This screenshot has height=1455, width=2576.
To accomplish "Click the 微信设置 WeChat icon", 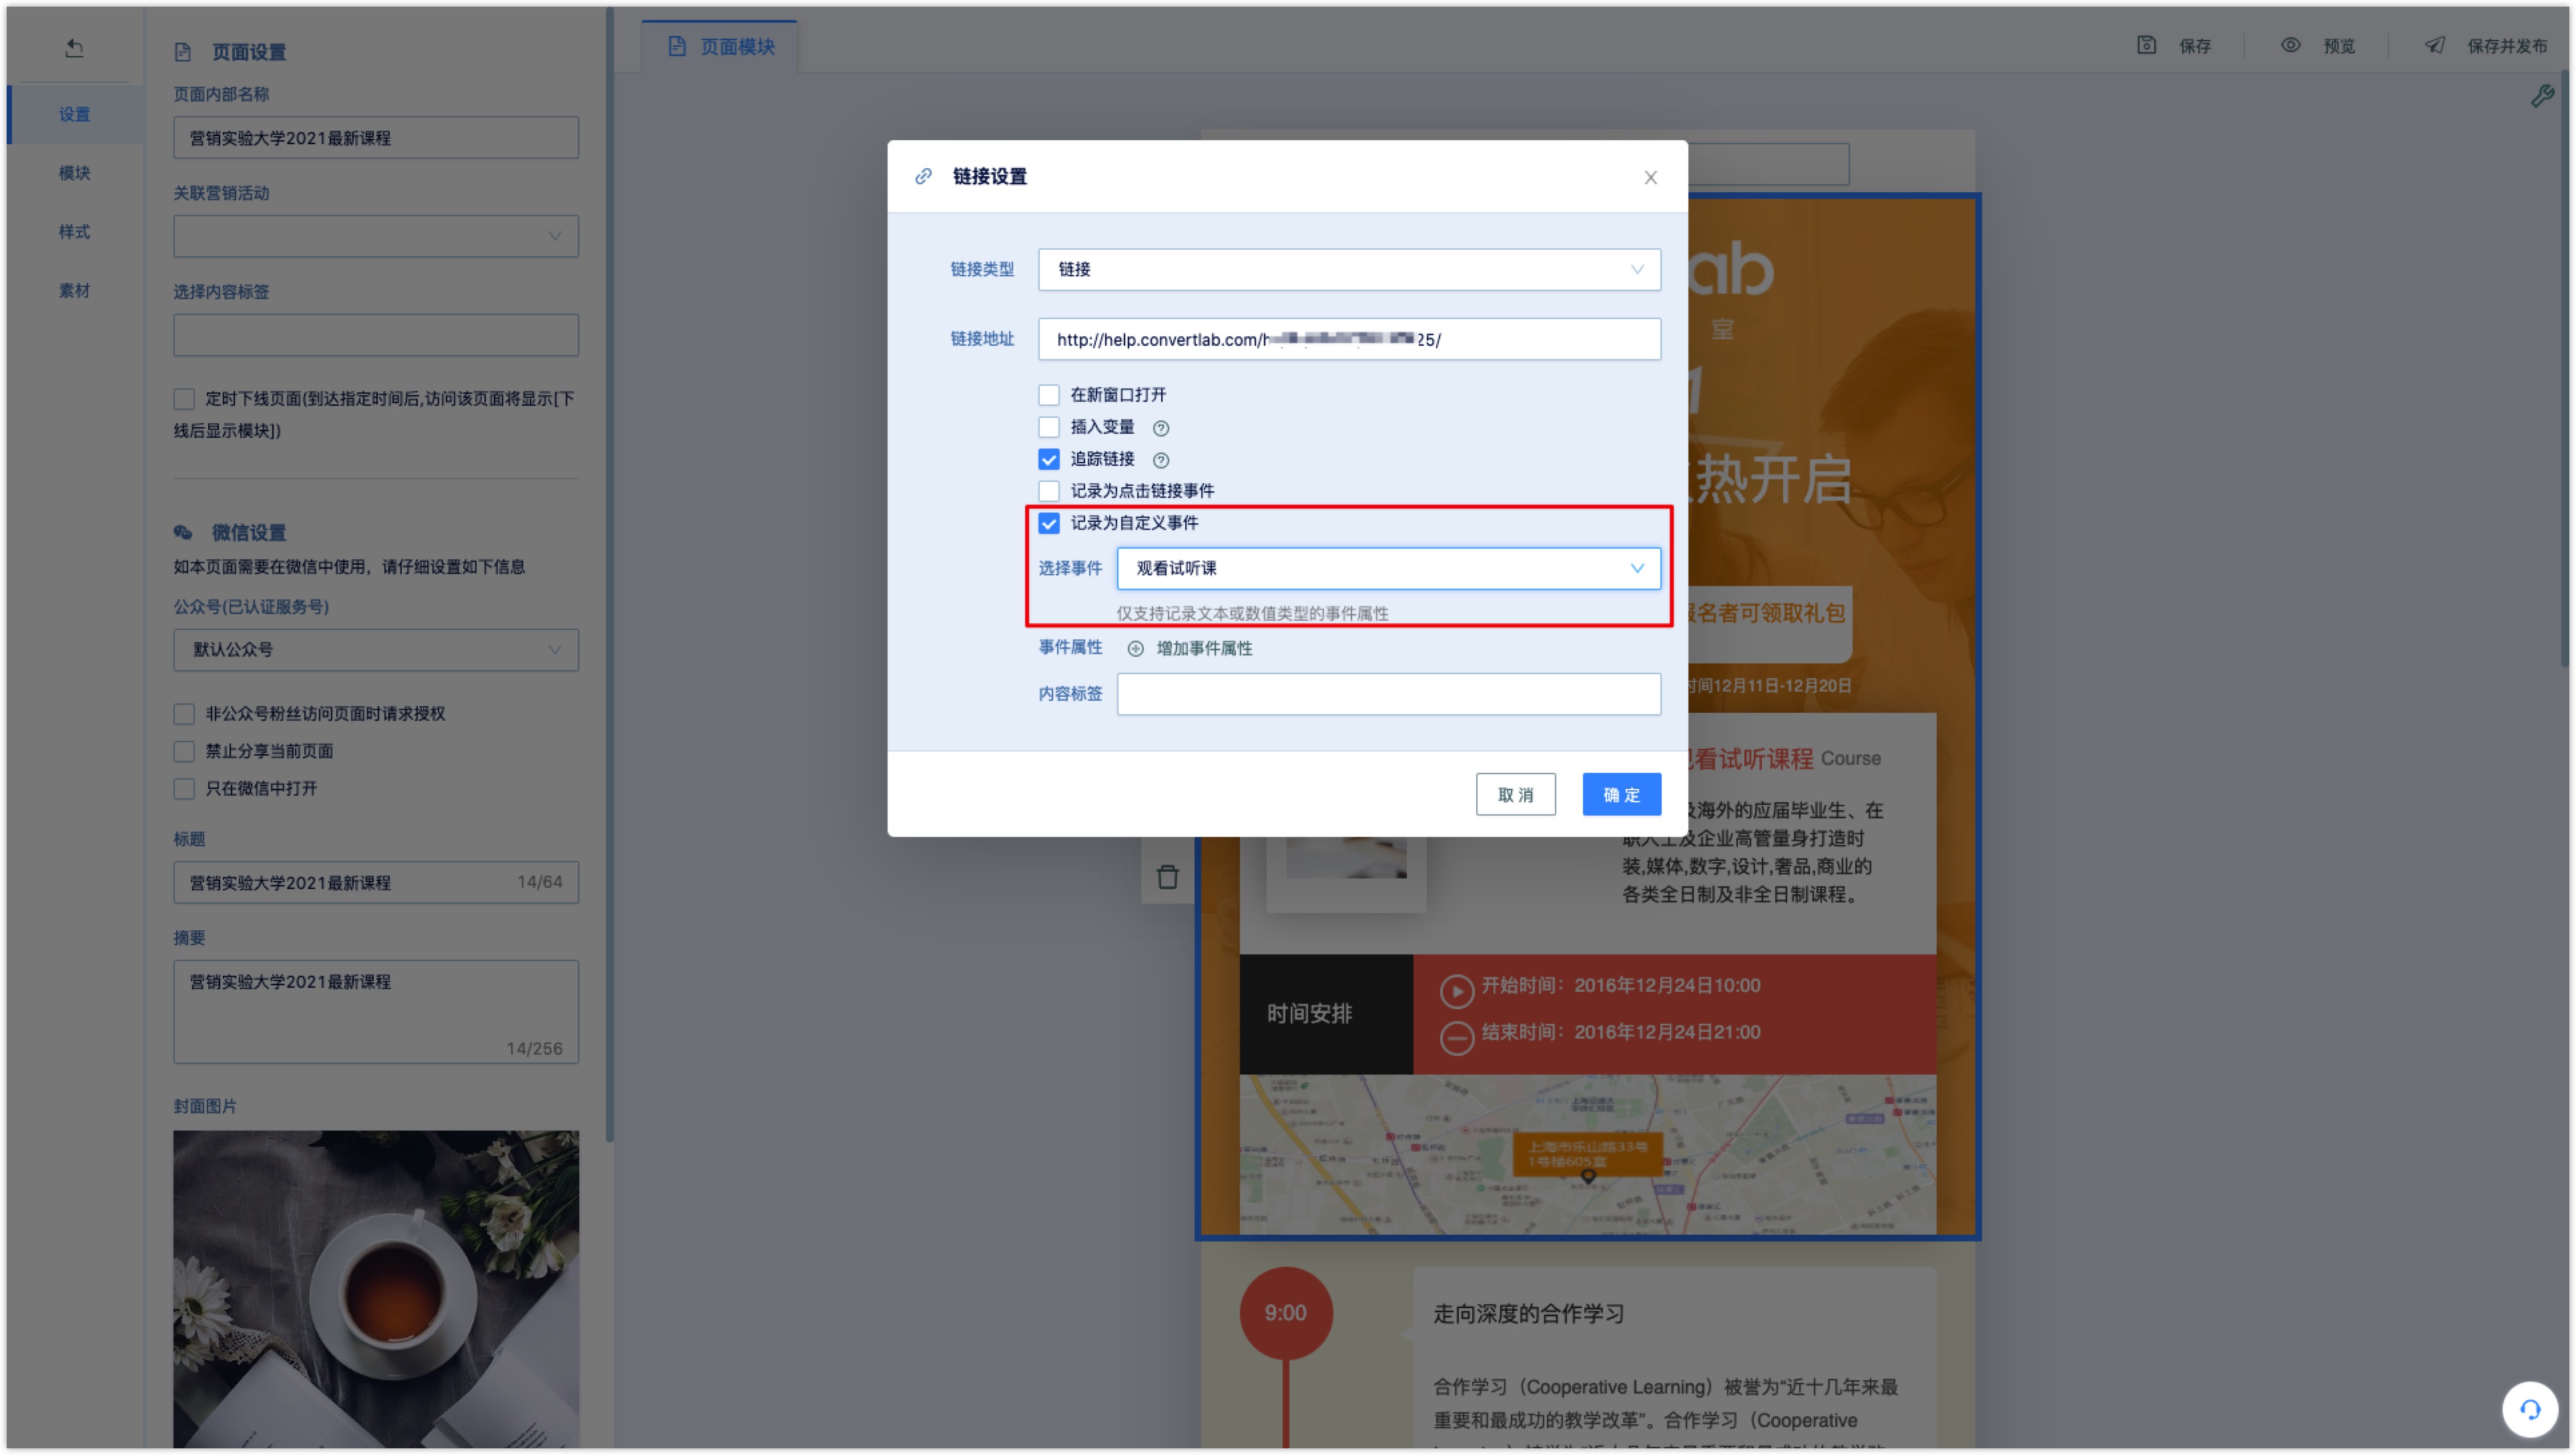I will 183,533.
